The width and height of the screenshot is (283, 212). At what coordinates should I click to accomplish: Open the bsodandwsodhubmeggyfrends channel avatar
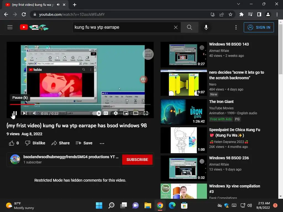15,159
